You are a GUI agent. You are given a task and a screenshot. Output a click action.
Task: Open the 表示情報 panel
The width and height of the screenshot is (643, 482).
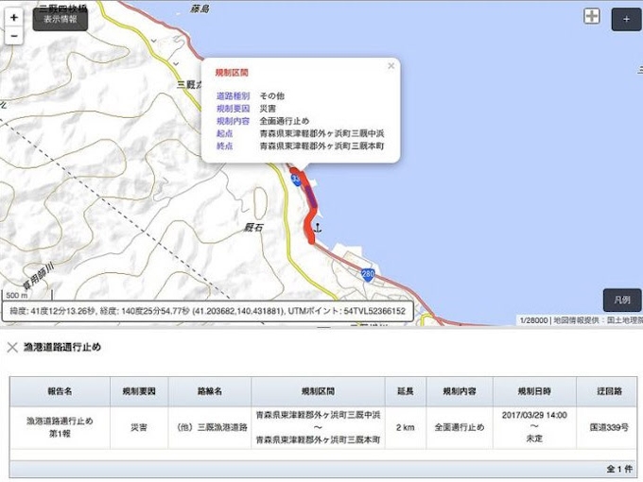tap(61, 19)
